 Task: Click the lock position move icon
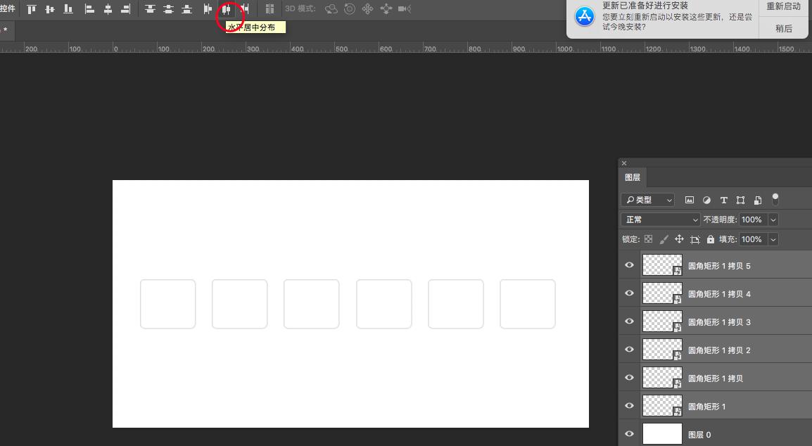[679, 239]
